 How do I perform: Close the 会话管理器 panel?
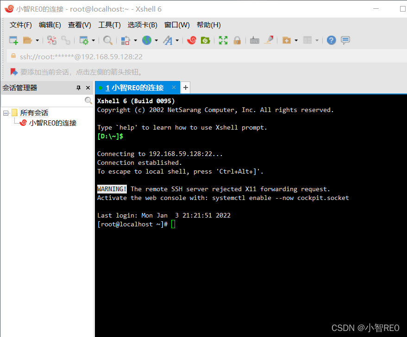click(88, 87)
